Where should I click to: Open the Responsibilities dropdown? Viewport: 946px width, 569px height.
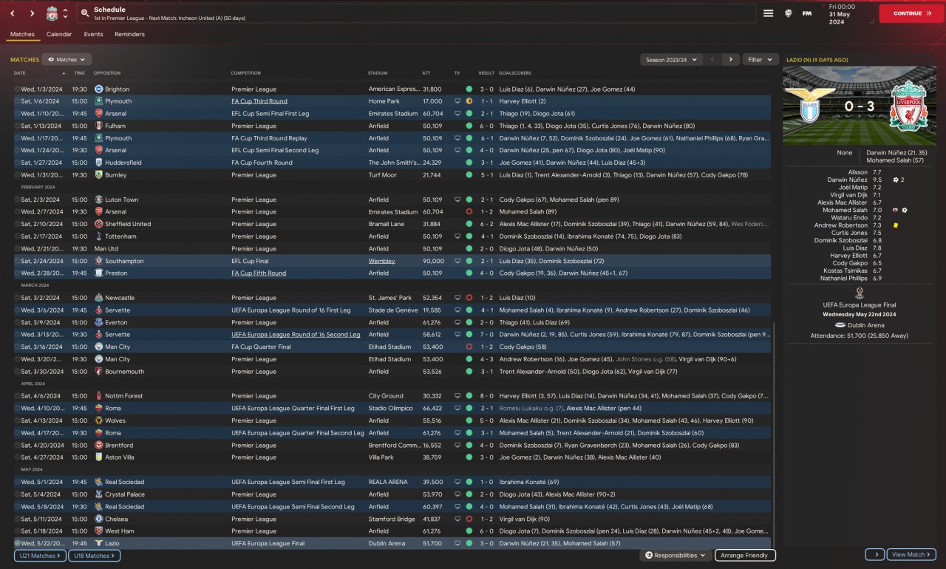point(676,555)
